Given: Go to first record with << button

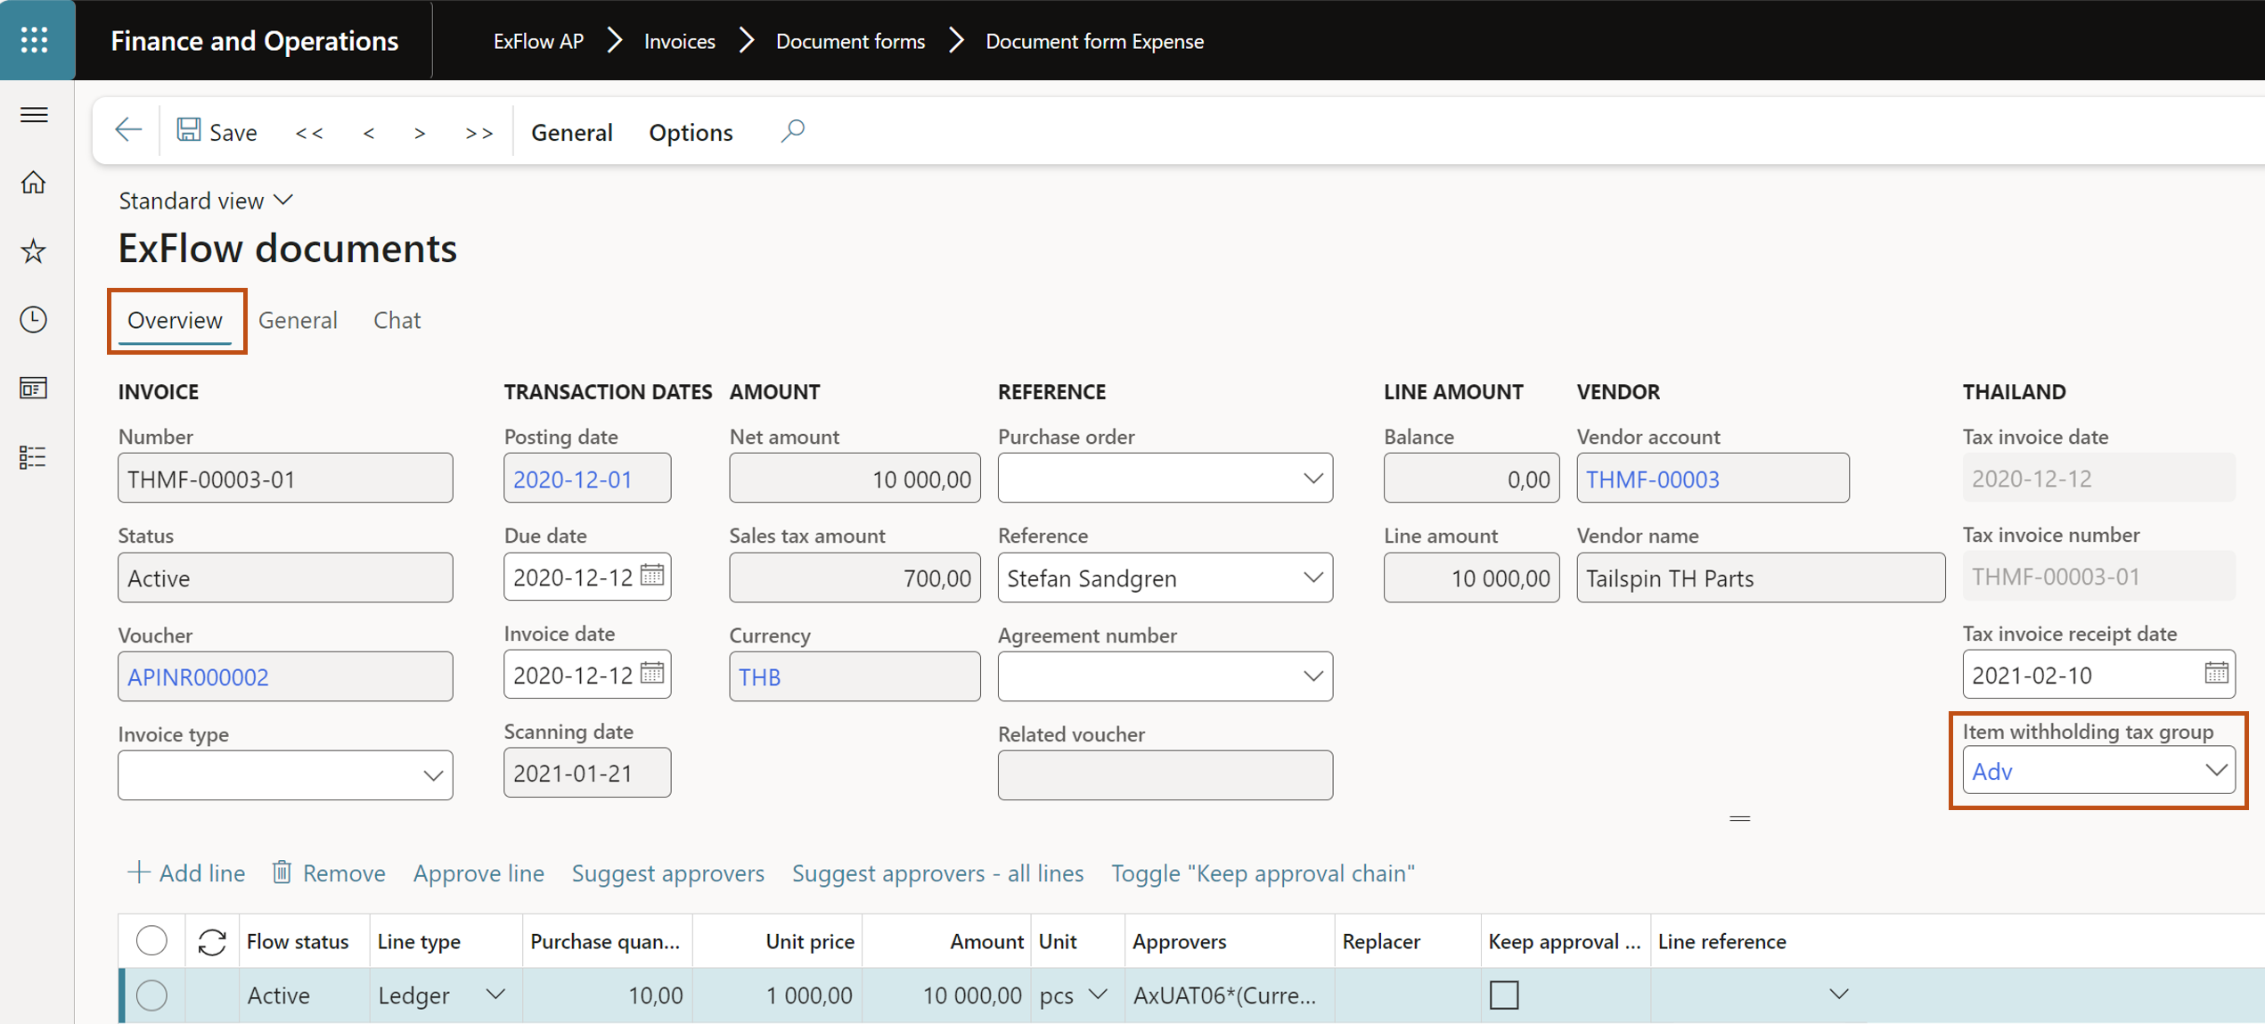Looking at the screenshot, I should (309, 133).
